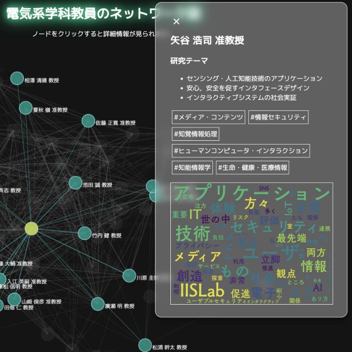This screenshot has width=352, height=352.
Task: Click the #生命・健康・医療情報 tag
Action: pyautogui.click(x=253, y=167)
